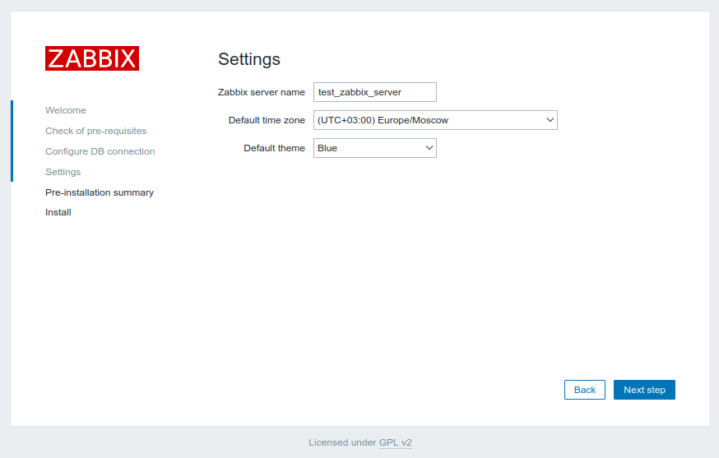Viewport: 719px width, 458px height.
Task: Click the 'Default time zone' label
Action: point(267,120)
